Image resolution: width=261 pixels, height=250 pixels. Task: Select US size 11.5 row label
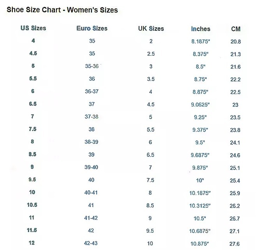pos(33,231)
